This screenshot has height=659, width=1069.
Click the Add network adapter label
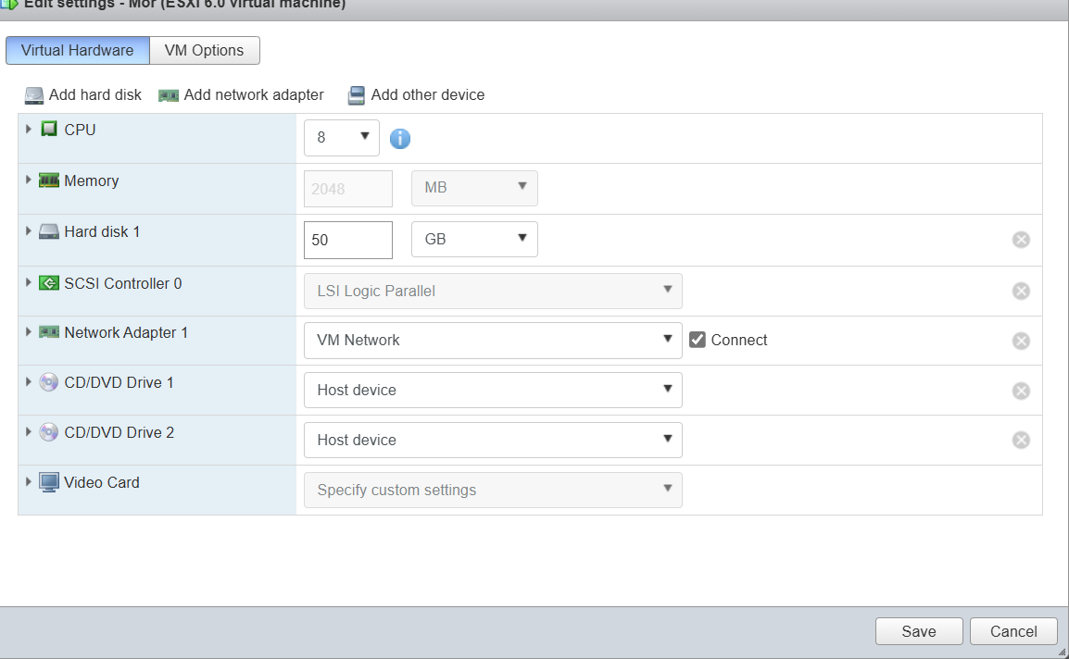(254, 94)
